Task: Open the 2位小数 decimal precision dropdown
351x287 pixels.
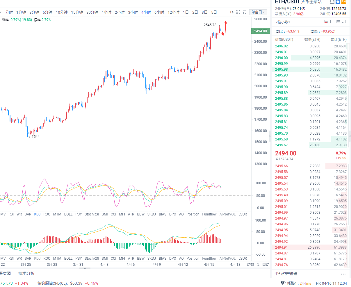Action: (x=283, y=22)
